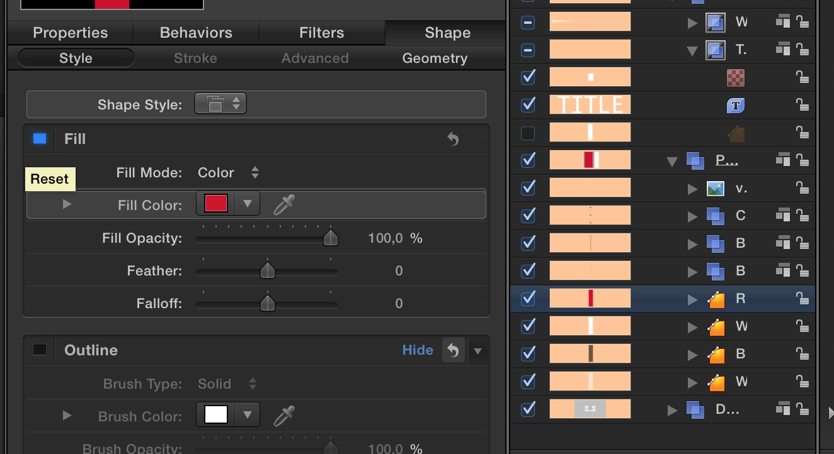Reset the Fill section parameters

[452, 139]
